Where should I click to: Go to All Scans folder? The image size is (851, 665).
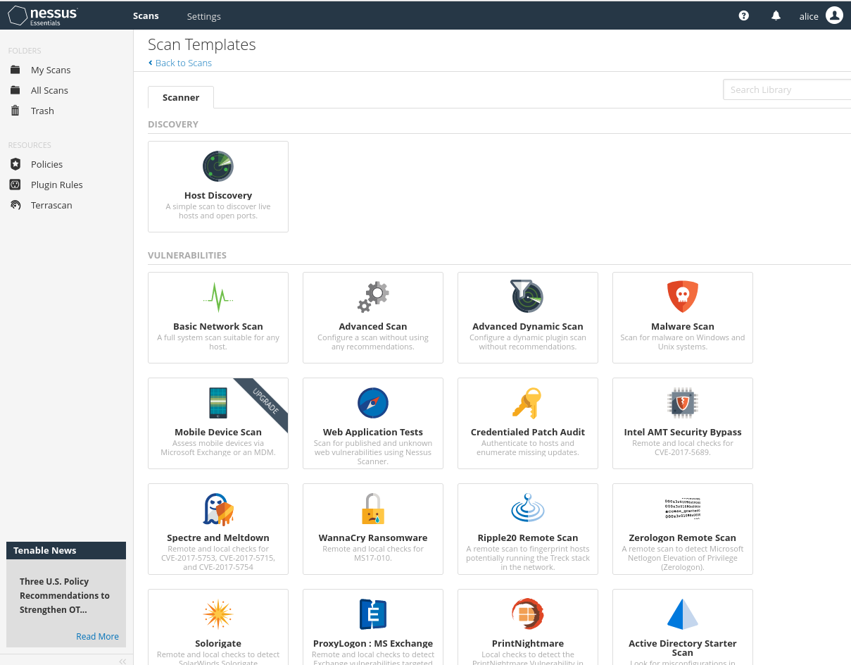[49, 90]
